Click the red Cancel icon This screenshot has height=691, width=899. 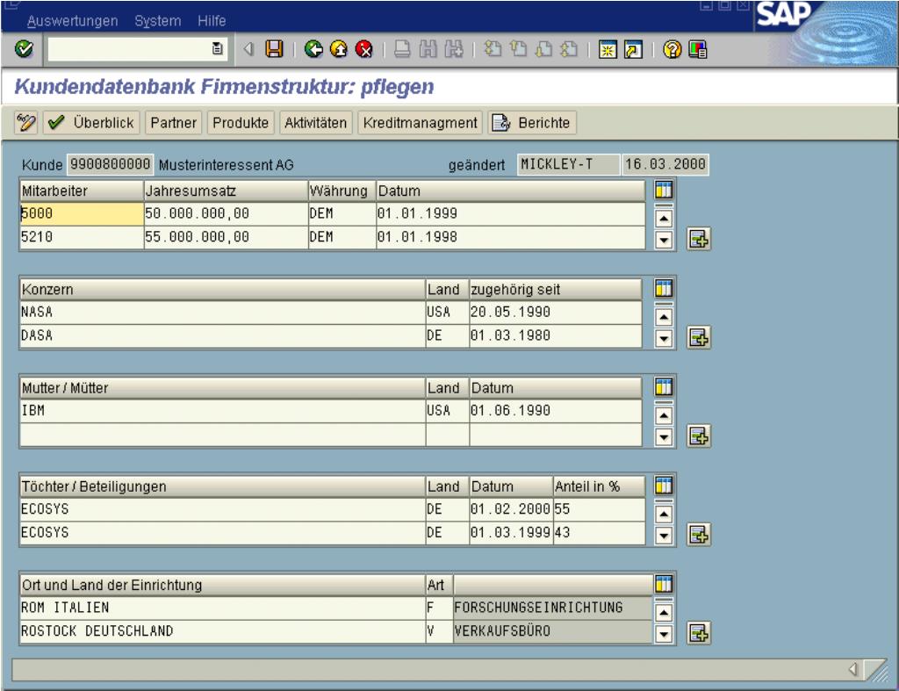pyautogui.click(x=363, y=49)
